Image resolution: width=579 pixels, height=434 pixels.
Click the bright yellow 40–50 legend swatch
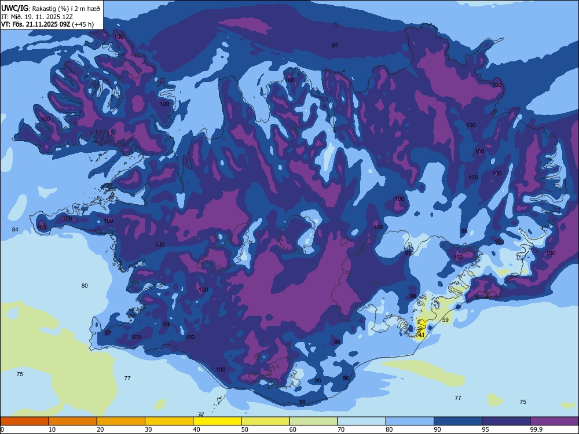(217, 421)
